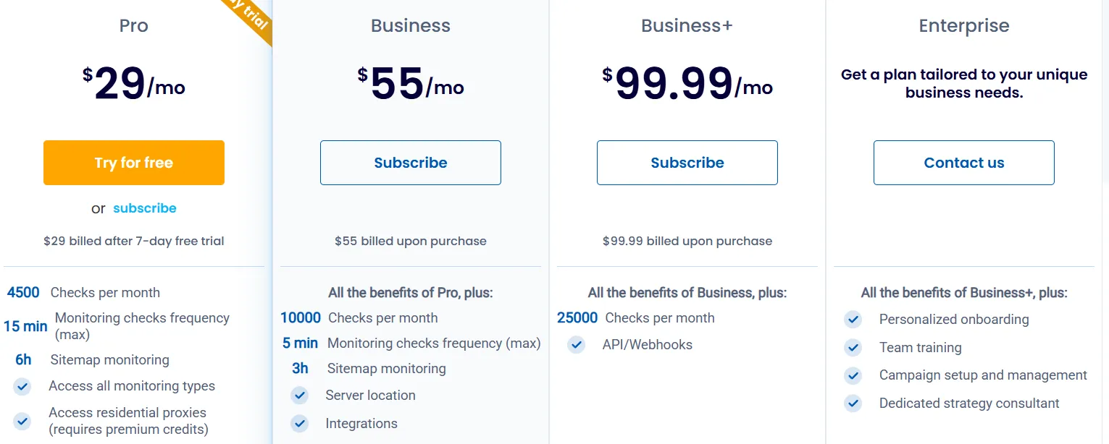Click the Integrations checkmark icon
This screenshot has height=444, width=1109.
pos(299,424)
